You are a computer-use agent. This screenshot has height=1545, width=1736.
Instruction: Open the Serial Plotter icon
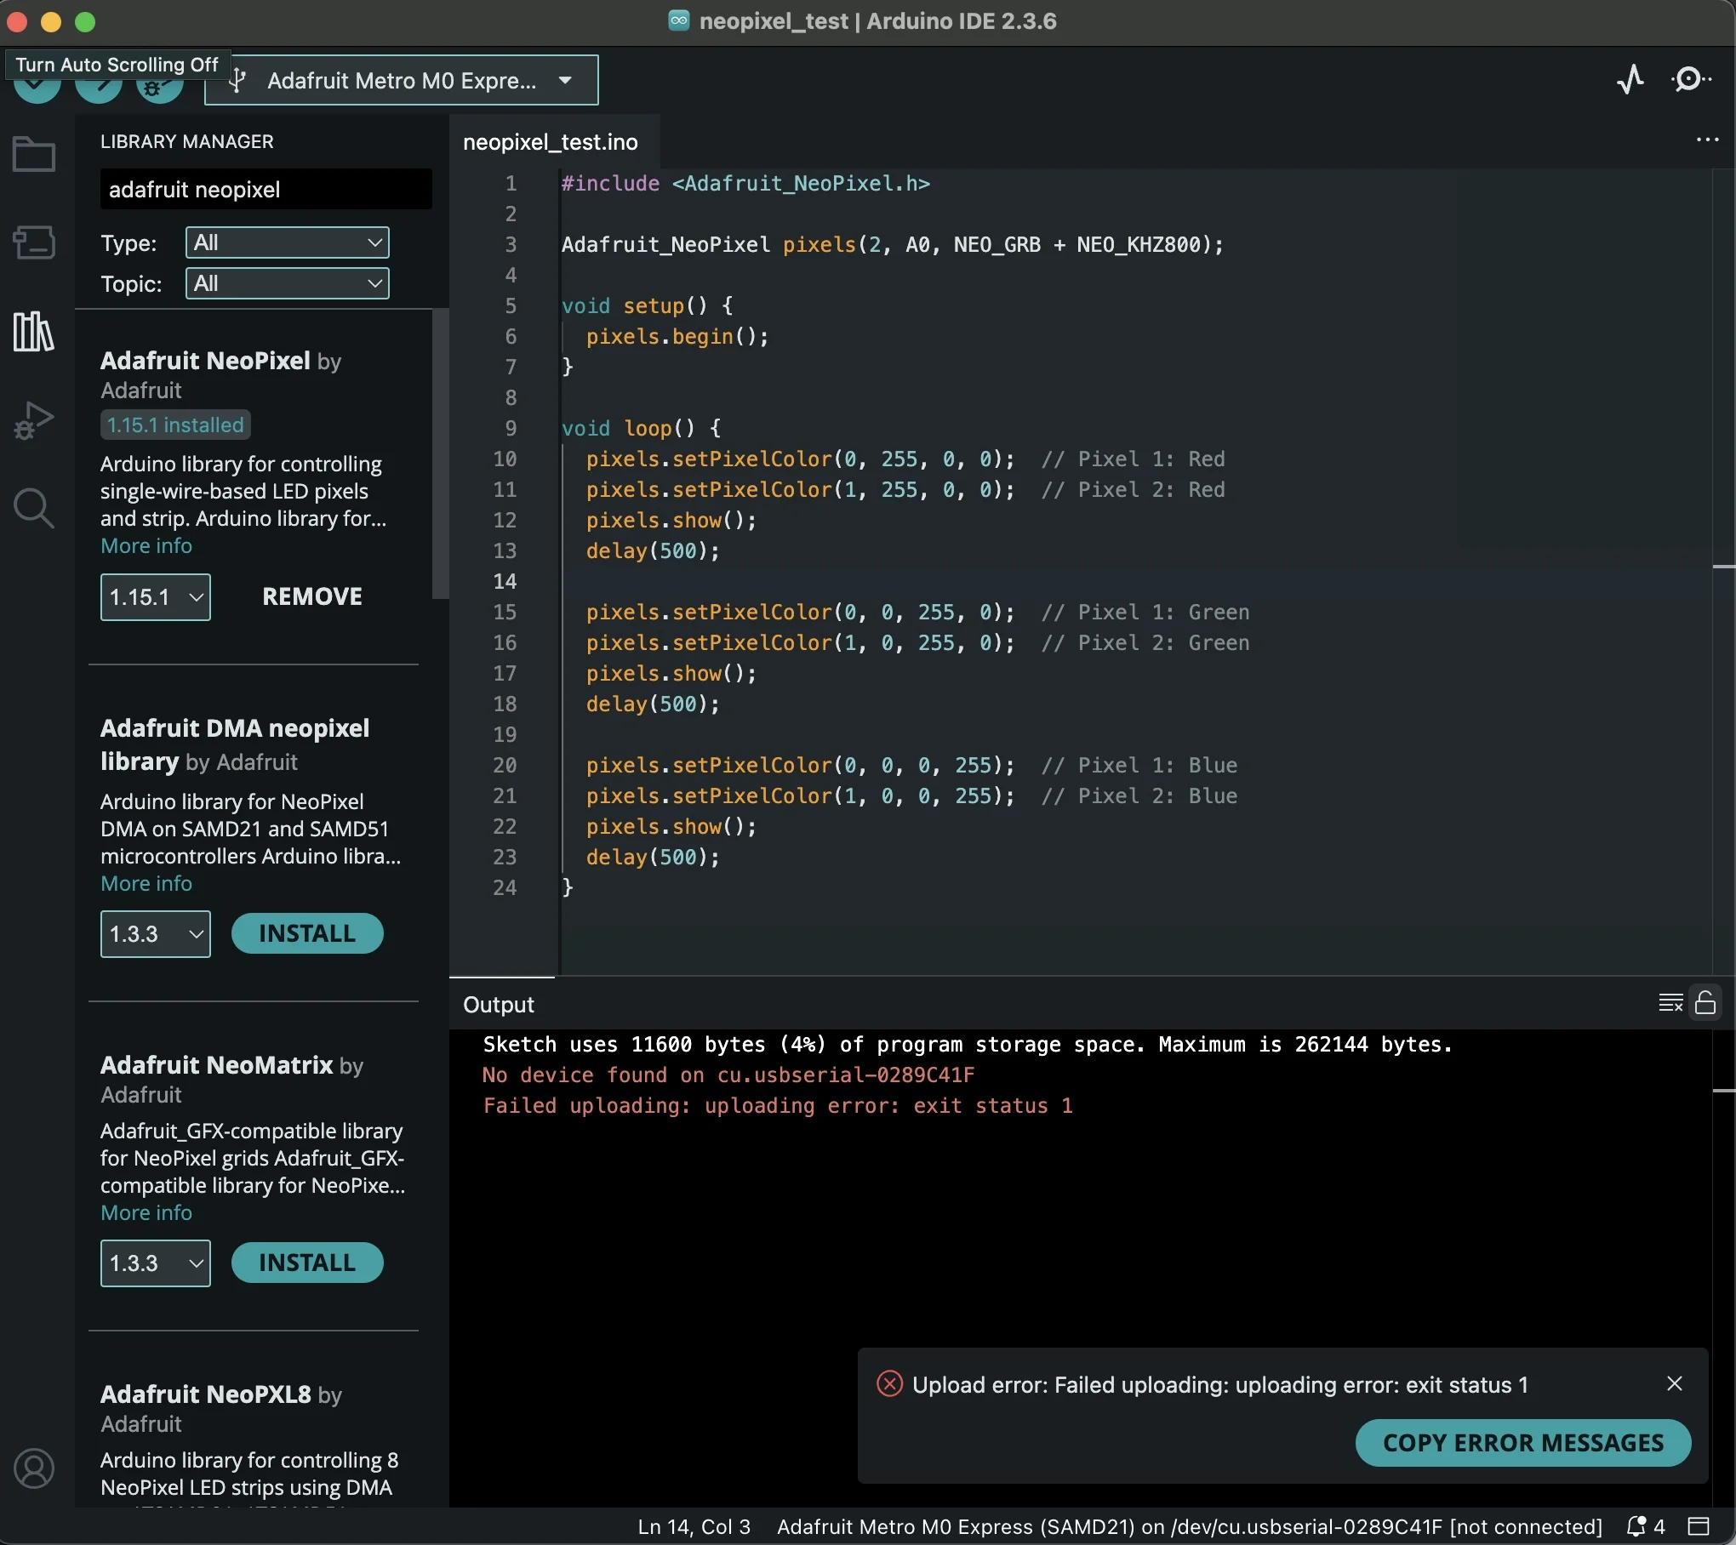click(x=1630, y=80)
